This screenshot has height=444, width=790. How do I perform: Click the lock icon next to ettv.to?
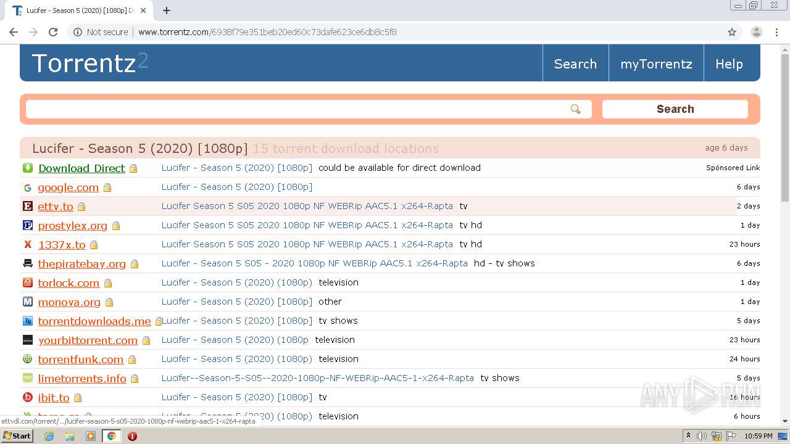(x=81, y=207)
